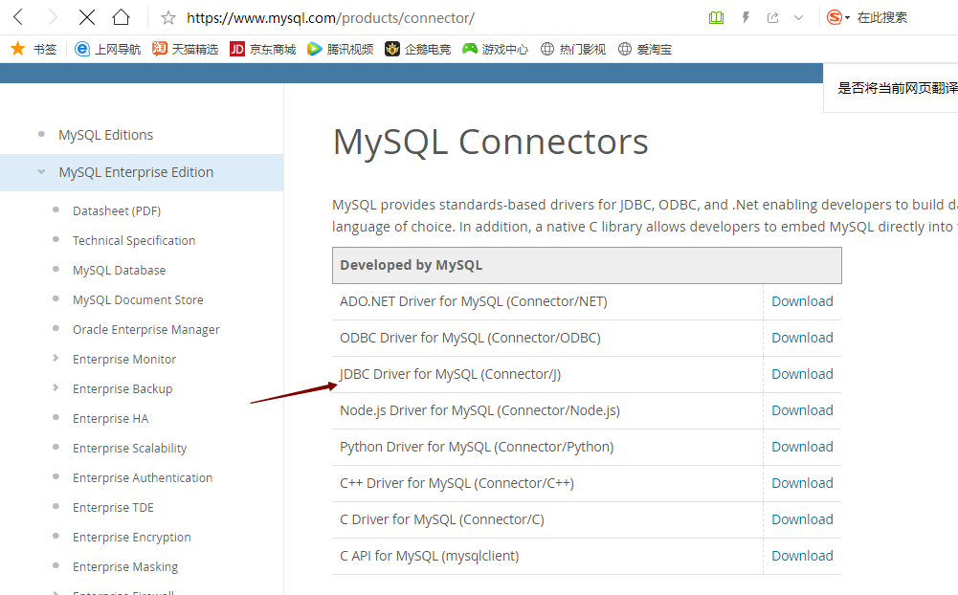Click the page translation prompt popup
The height and width of the screenshot is (595, 958).
tap(891, 88)
